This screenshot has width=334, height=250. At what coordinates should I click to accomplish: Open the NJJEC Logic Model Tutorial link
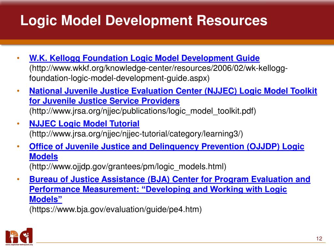[x=84, y=123]
